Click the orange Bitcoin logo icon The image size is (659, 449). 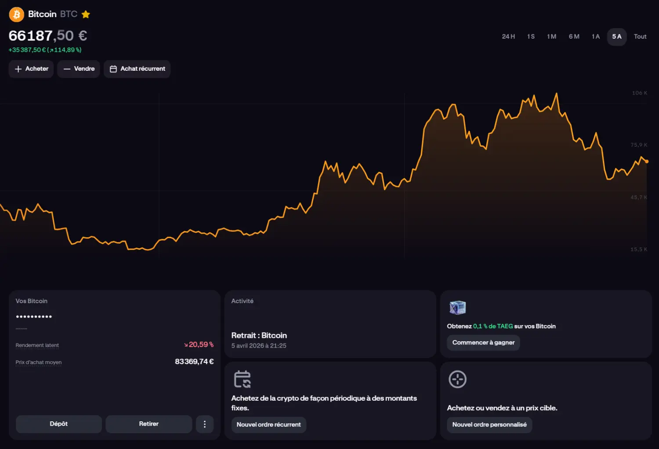pyautogui.click(x=17, y=14)
